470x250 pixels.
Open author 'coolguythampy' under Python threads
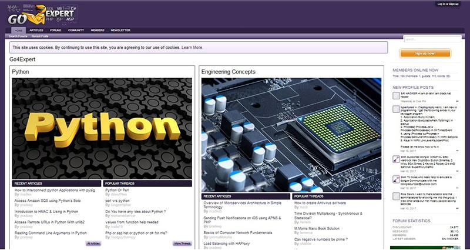[x=123, y=238]
